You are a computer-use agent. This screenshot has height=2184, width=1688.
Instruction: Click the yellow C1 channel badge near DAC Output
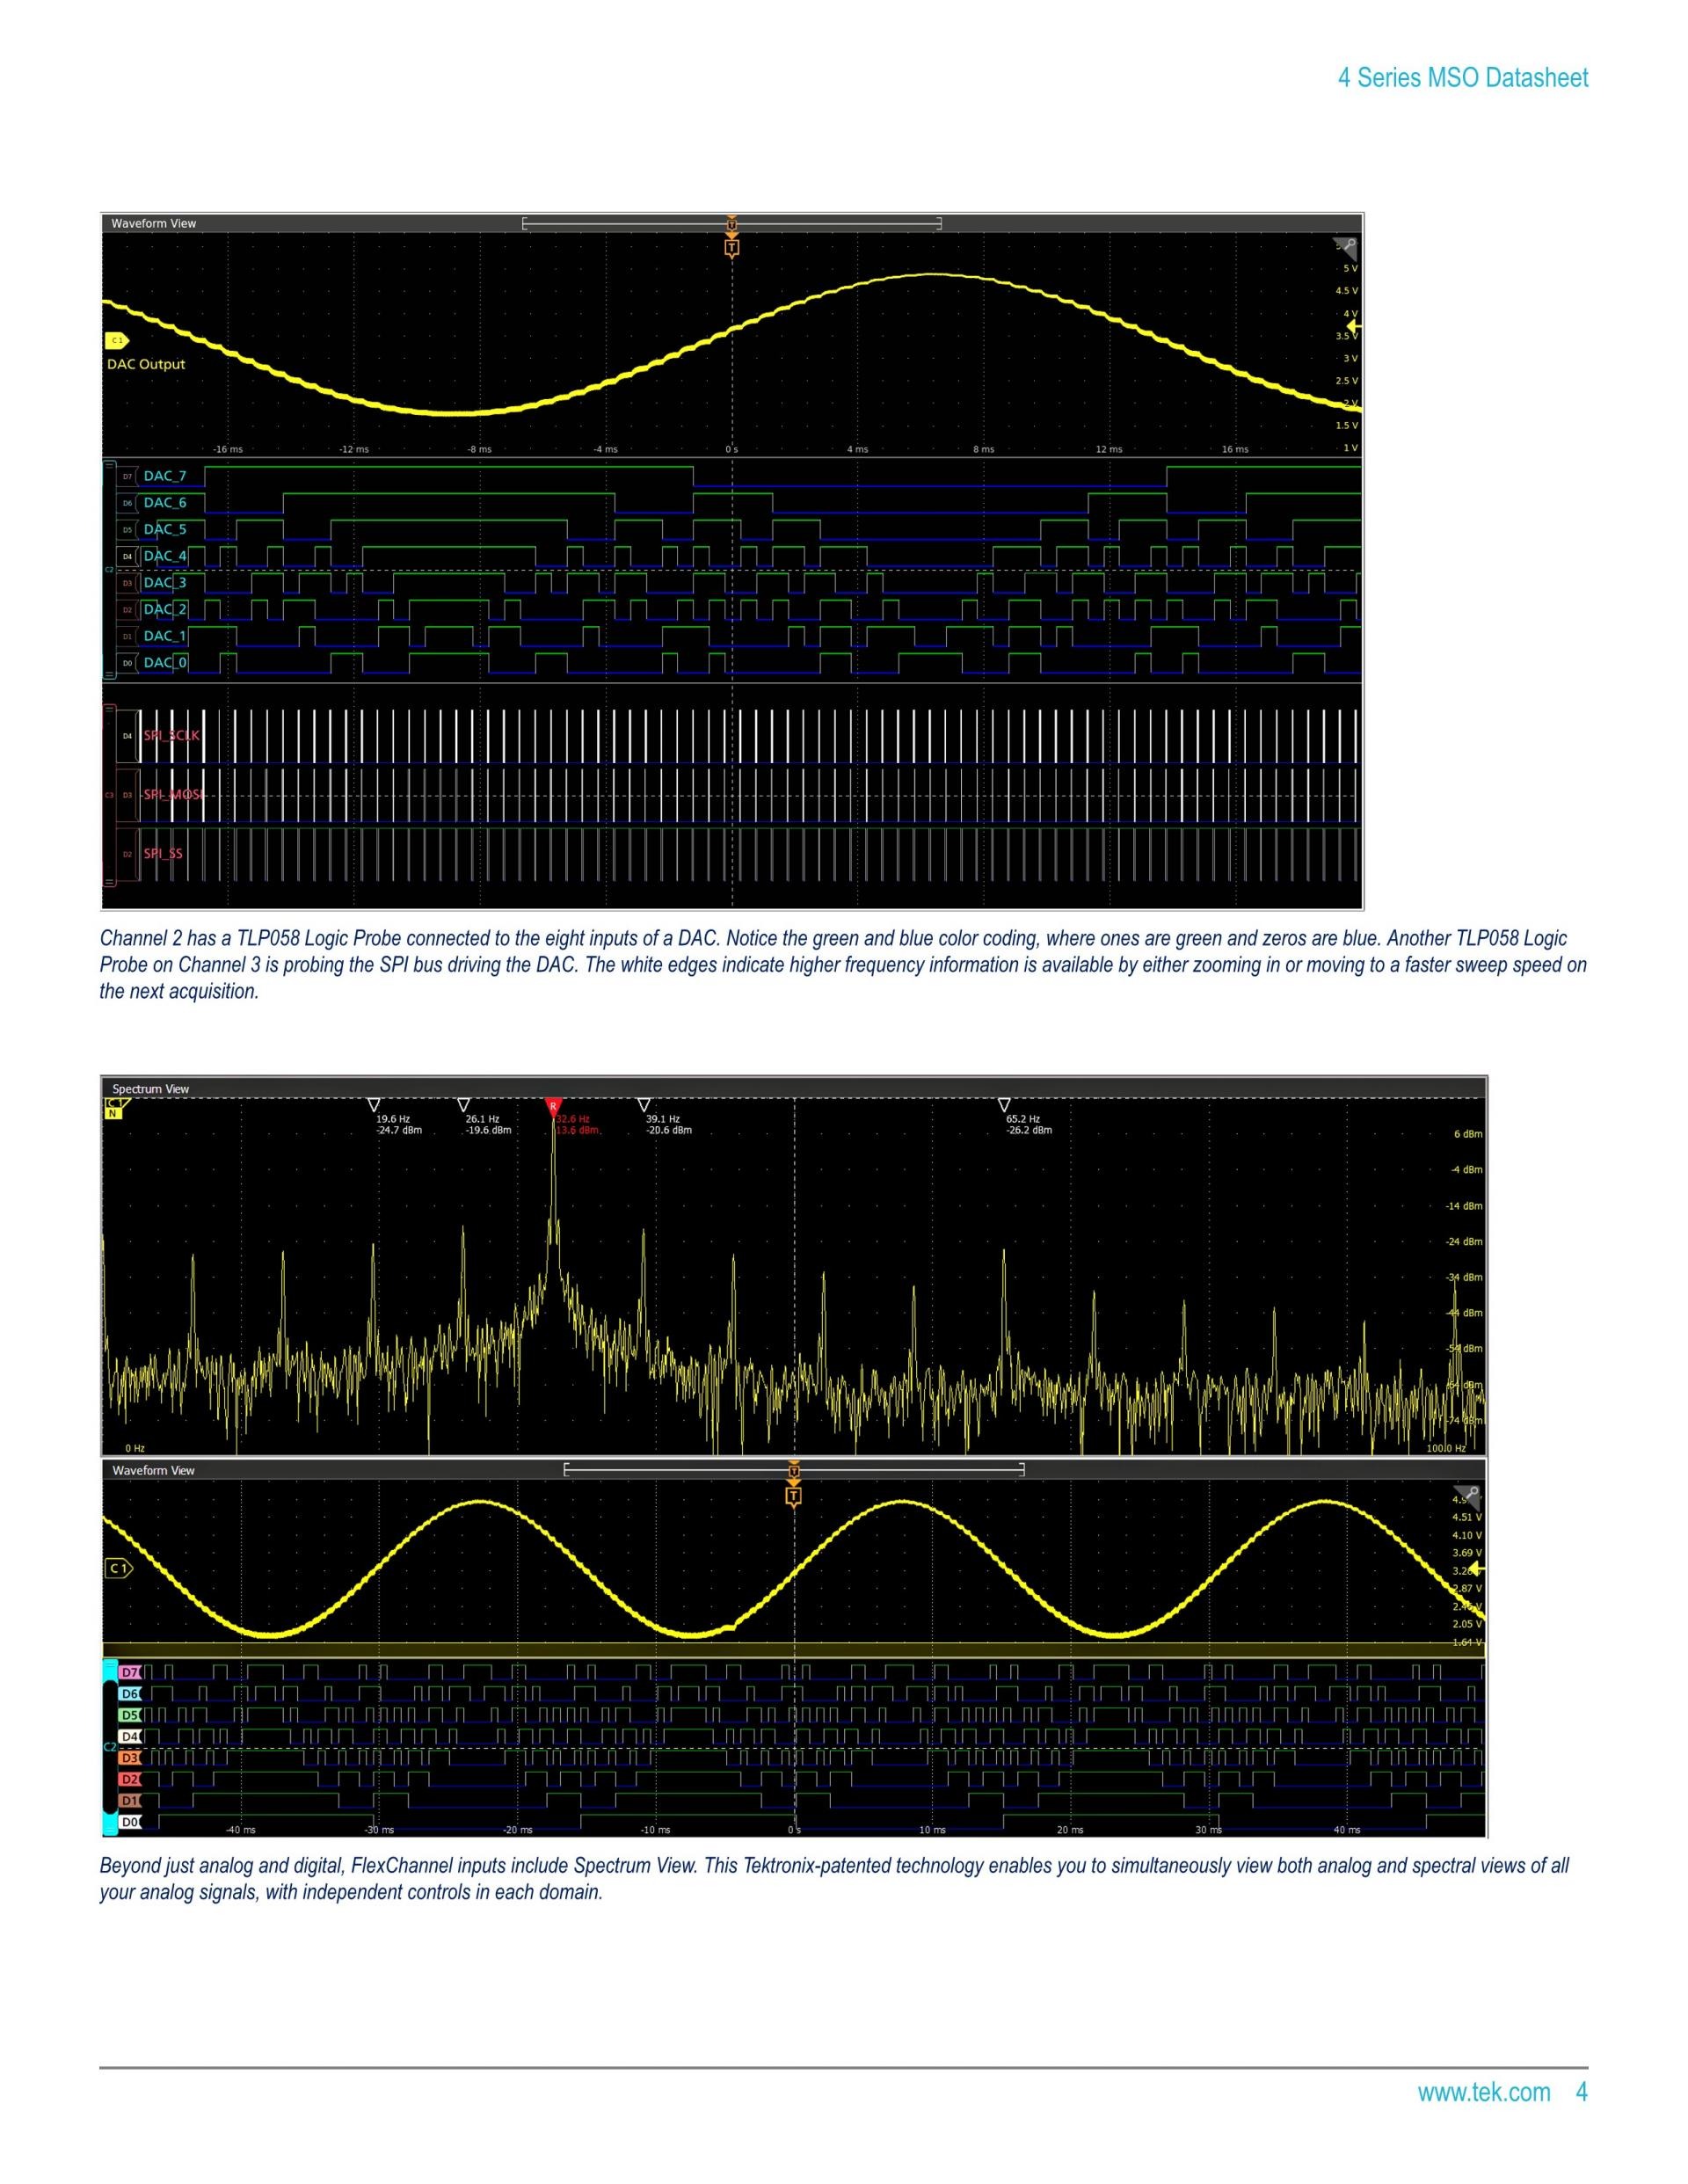[117, 340]
